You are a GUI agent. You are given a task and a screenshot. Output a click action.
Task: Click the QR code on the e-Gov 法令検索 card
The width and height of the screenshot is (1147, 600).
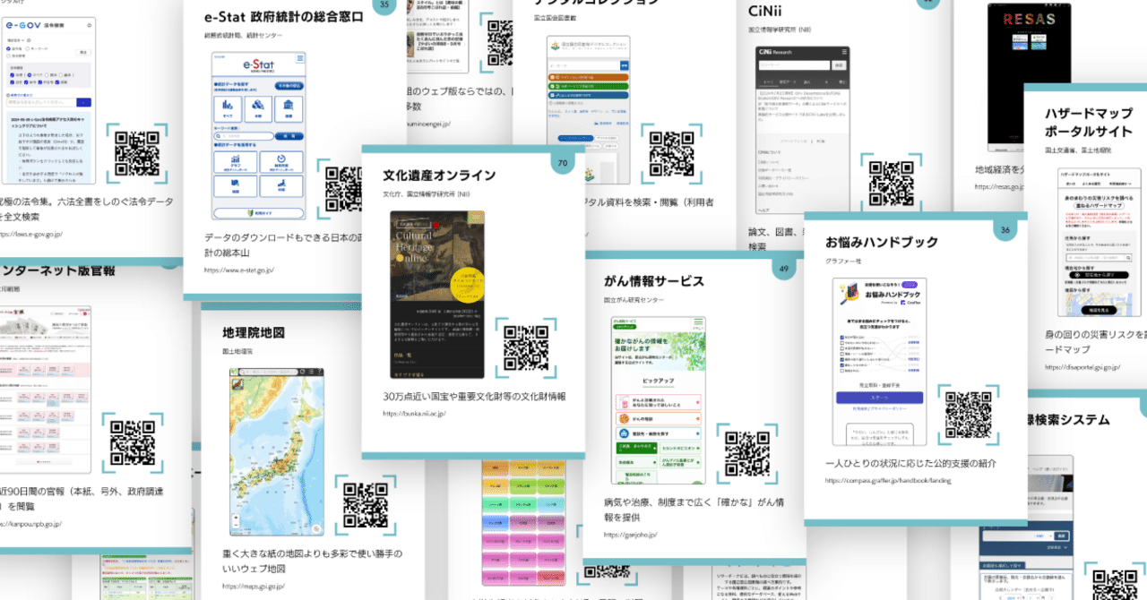coord(136,153)
